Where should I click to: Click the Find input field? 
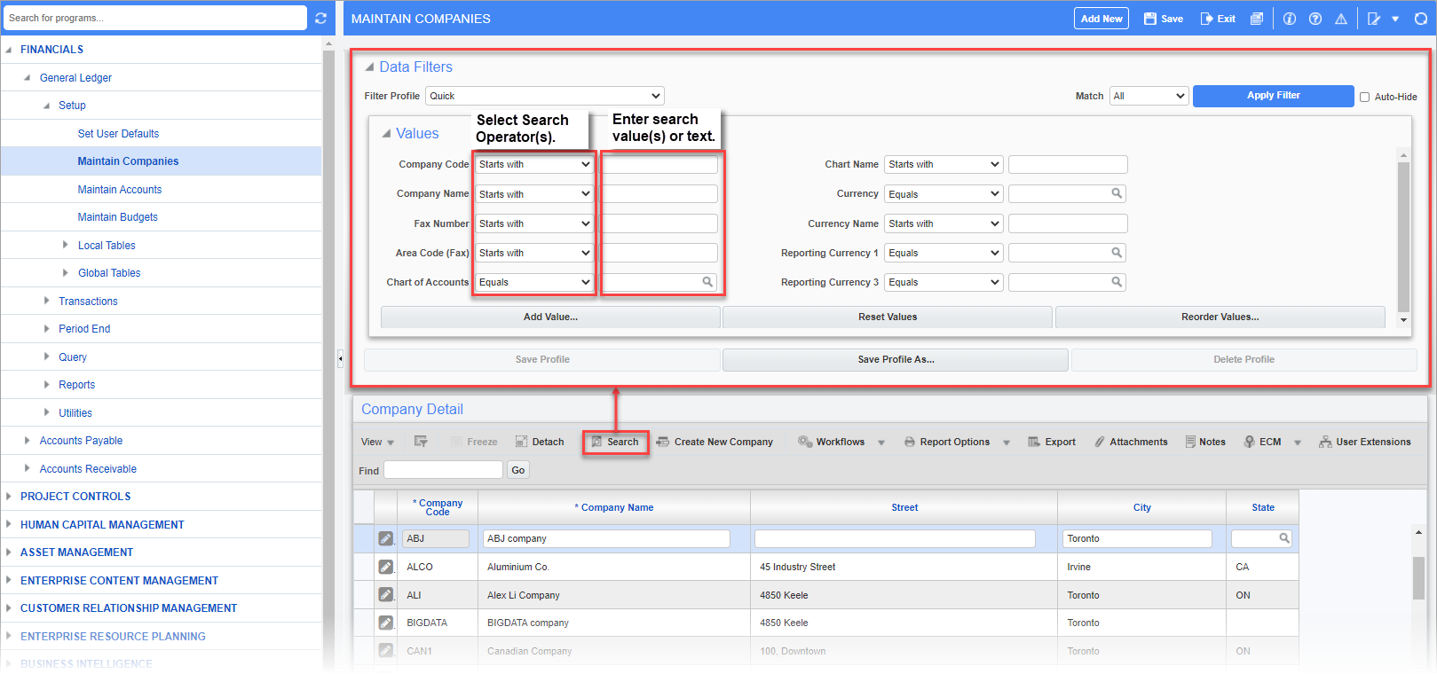(443, 470)
